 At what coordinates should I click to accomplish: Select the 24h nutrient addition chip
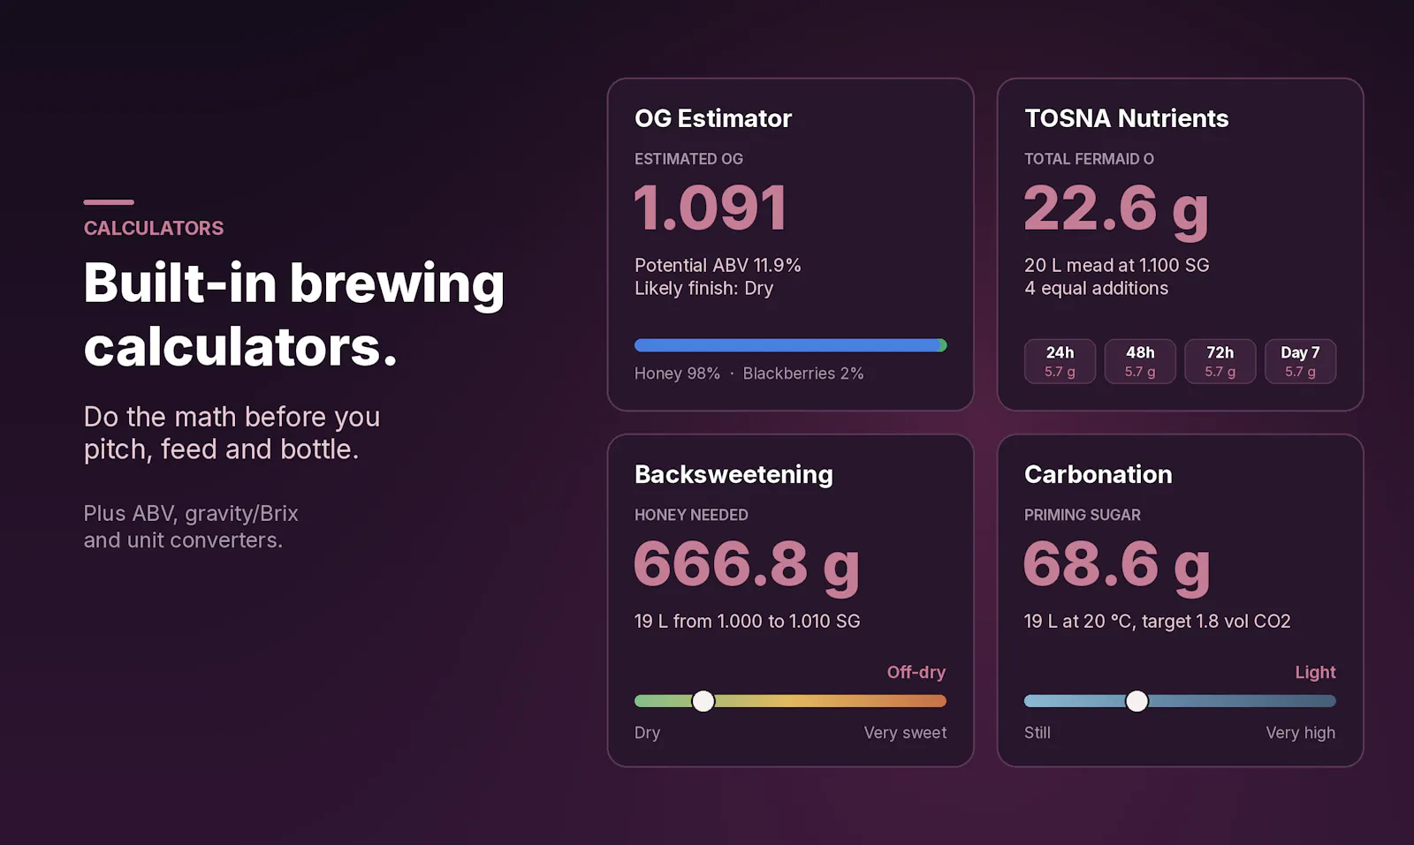click(1060, 361)
